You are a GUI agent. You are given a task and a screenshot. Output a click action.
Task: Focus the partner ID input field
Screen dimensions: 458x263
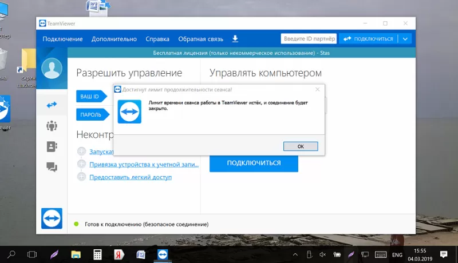tap(309, 39)
